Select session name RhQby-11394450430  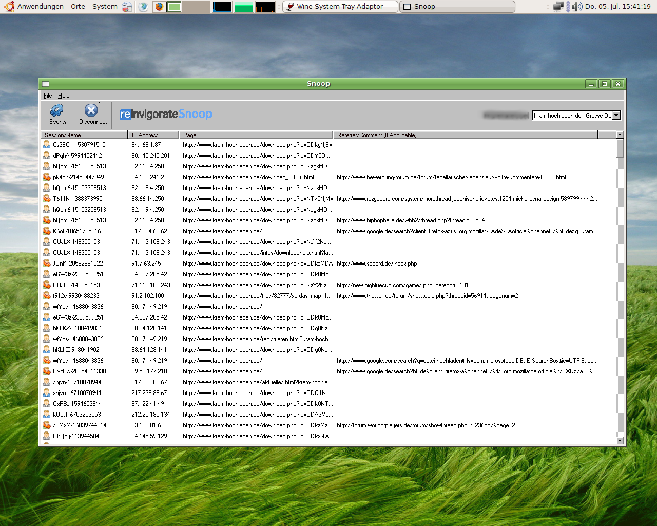(79, 436)
